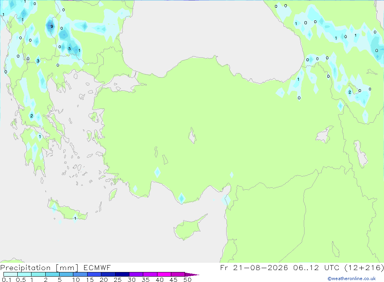
Task: Select the 20–25 mm dark blue legend swatch
Action: coord(108,274)
